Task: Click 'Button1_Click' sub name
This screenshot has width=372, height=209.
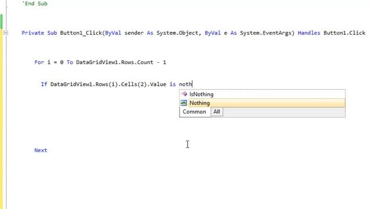Action: click(81, 33)
